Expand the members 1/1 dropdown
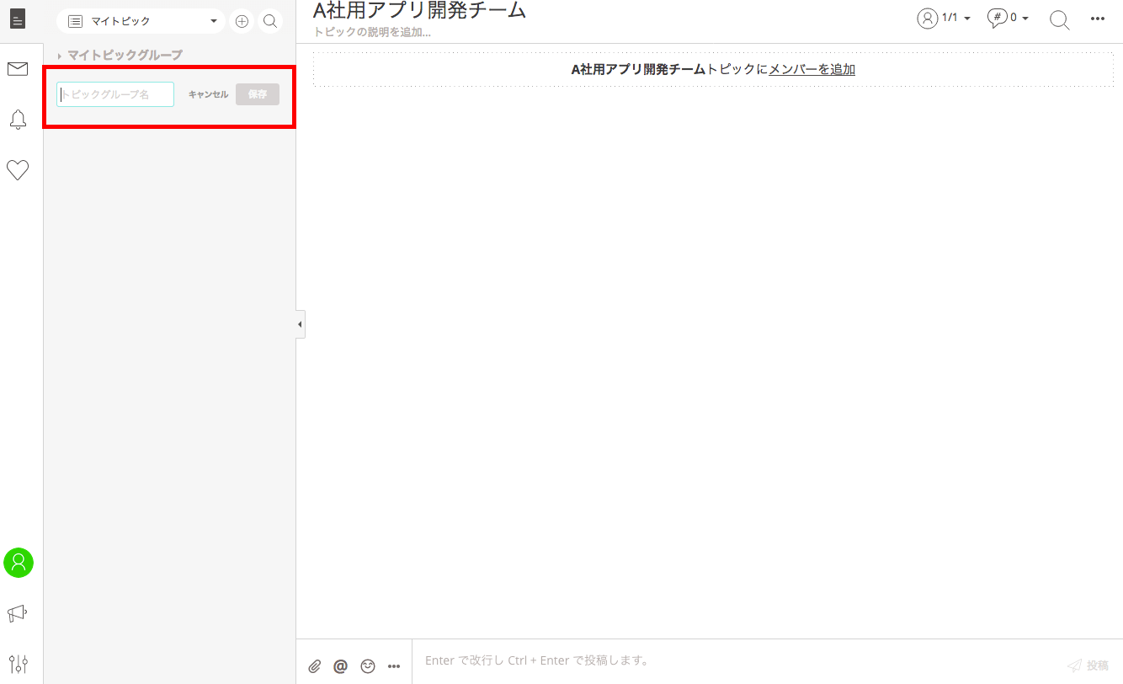The image size is (1123, 684). 944,19
